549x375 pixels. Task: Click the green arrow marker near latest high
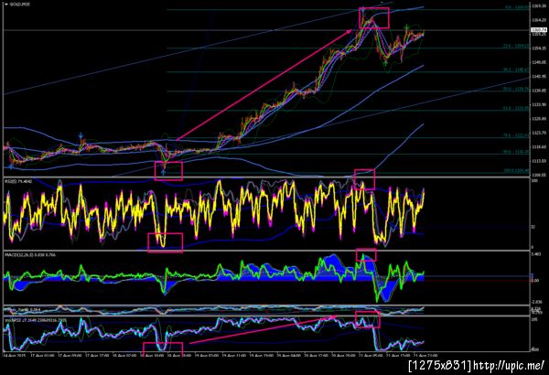tap(406, 27)
